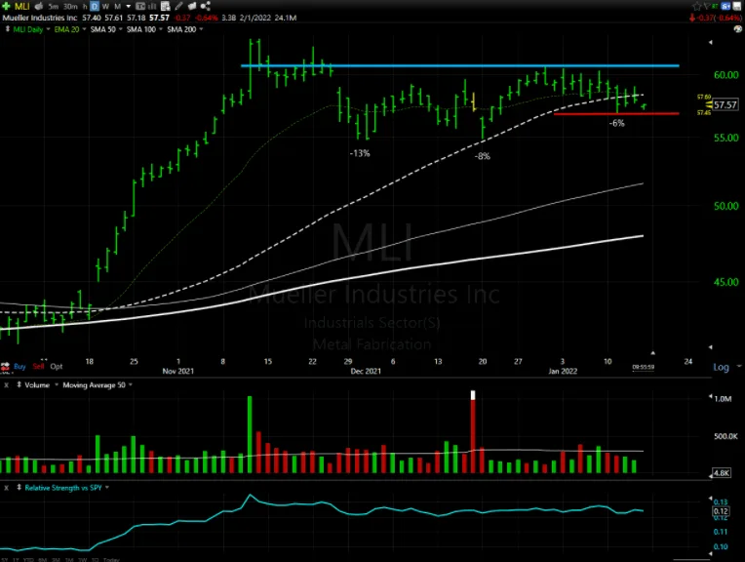Open the chart color palette icon
Image resolution: width=745 pixels, height=562 pixels.
coord(738,29)
